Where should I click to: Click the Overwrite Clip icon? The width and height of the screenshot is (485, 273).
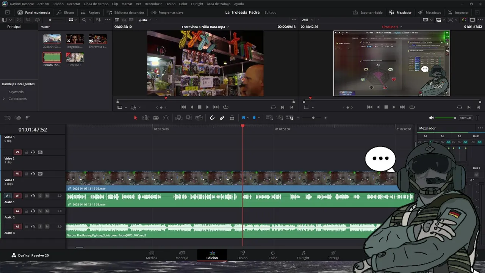pos(189,118)
